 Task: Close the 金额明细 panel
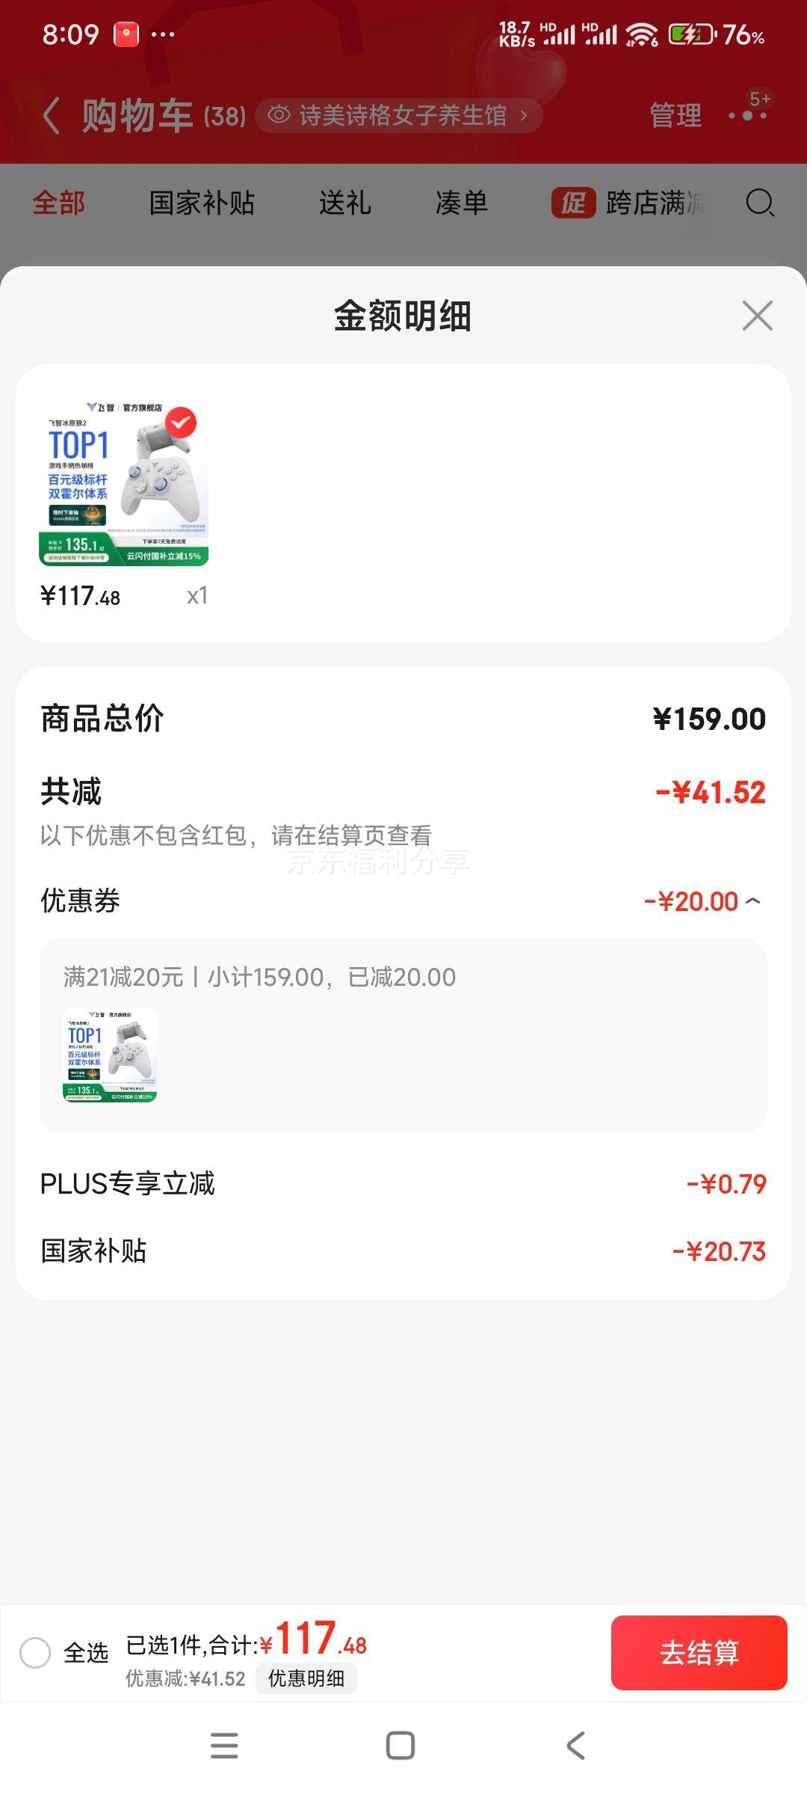pos(757,316)
